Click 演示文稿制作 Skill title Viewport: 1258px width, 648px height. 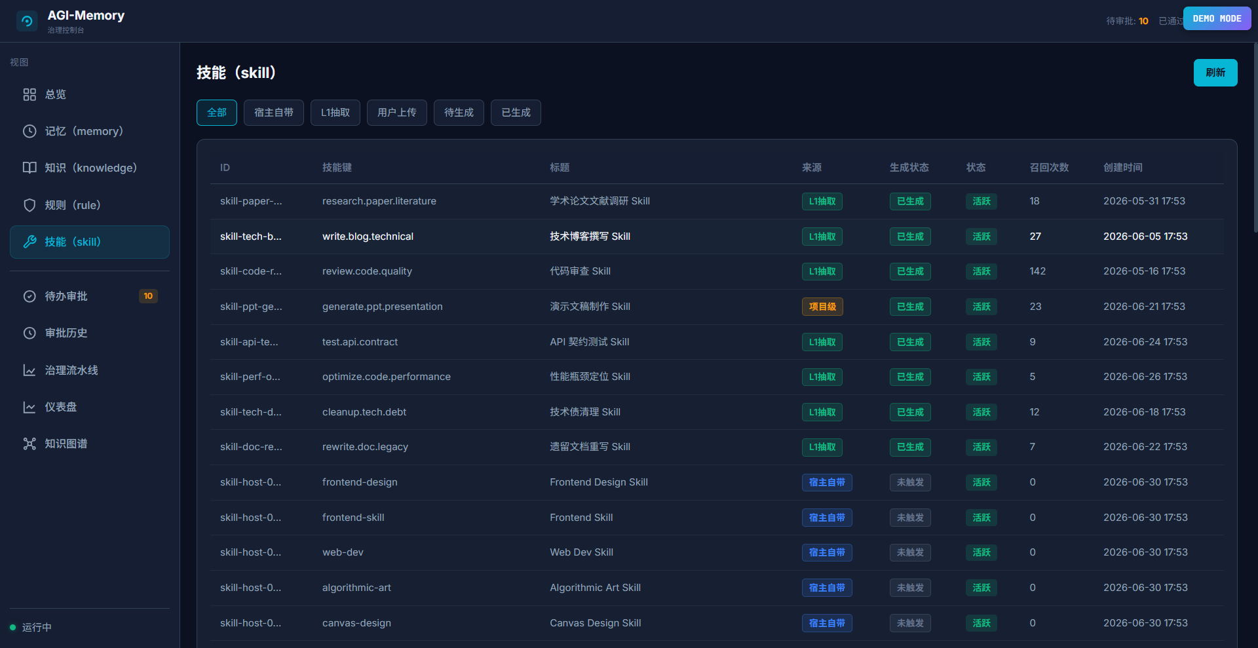point(590,307)
